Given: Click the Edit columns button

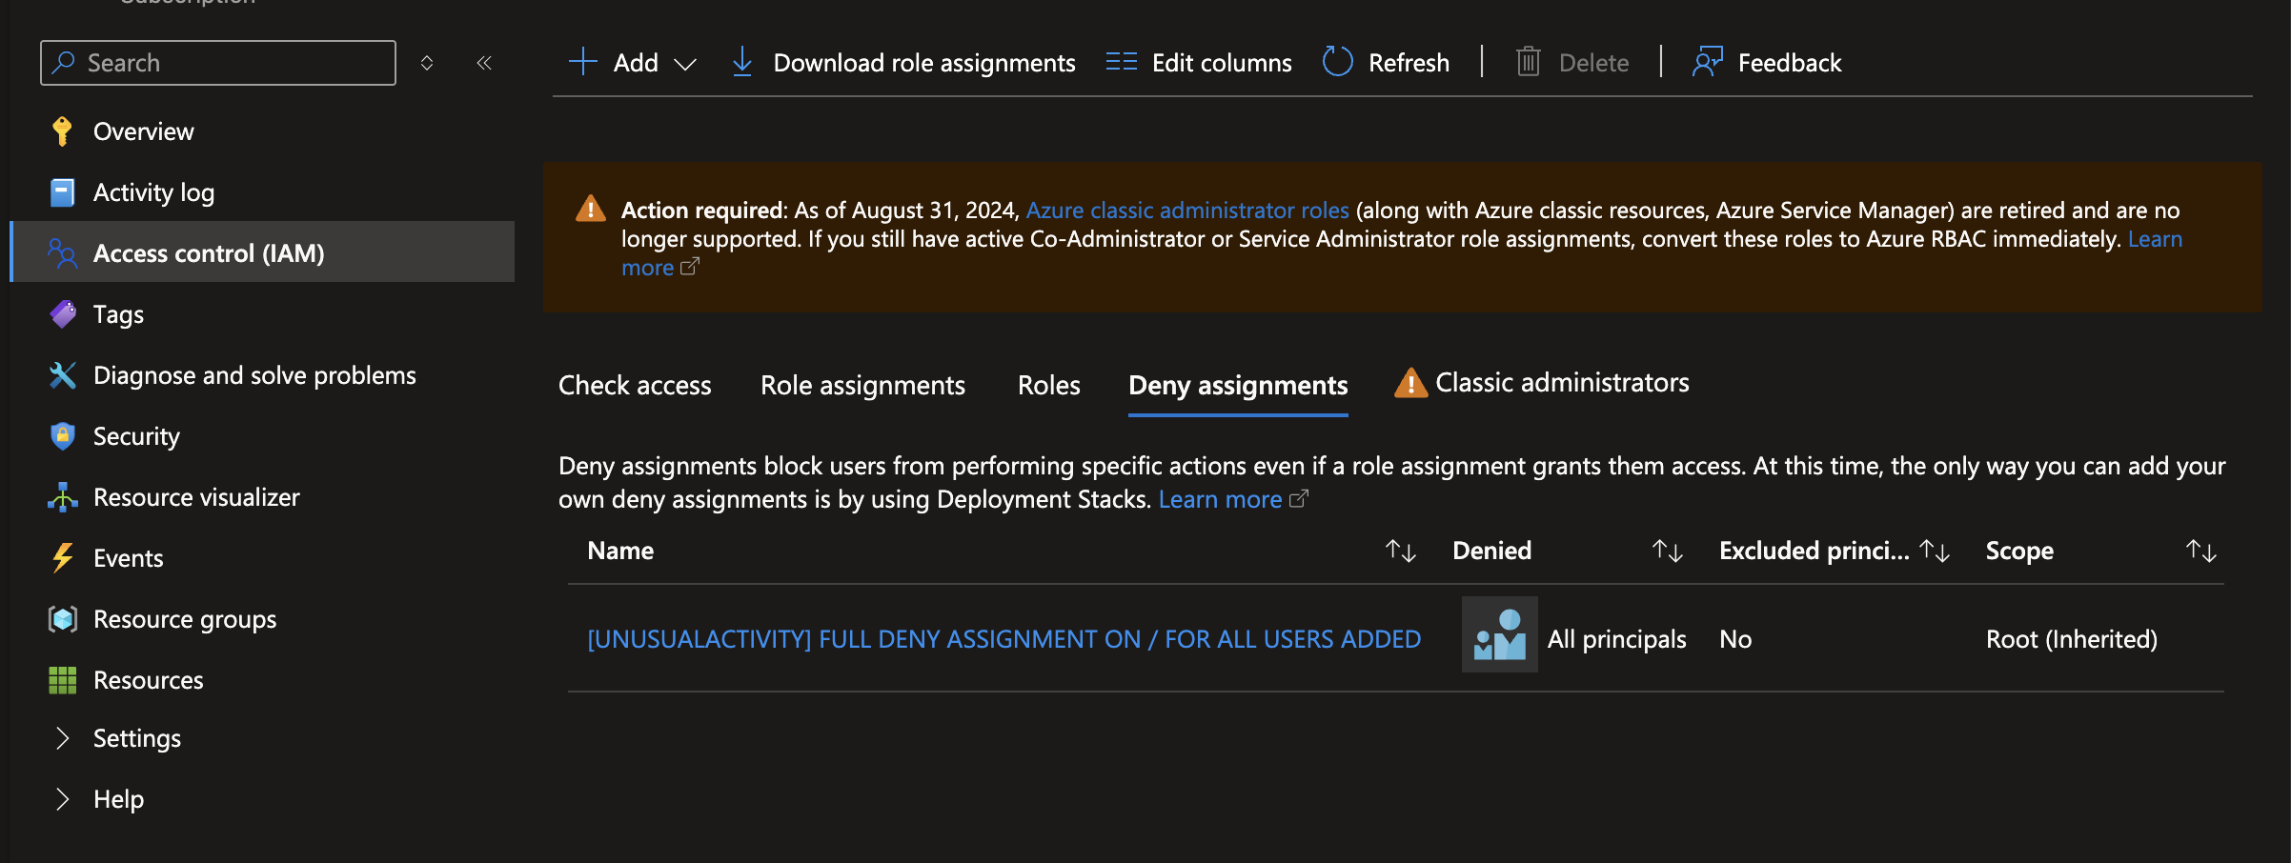Looking at the screenshot, I should tap(1199, 63).
